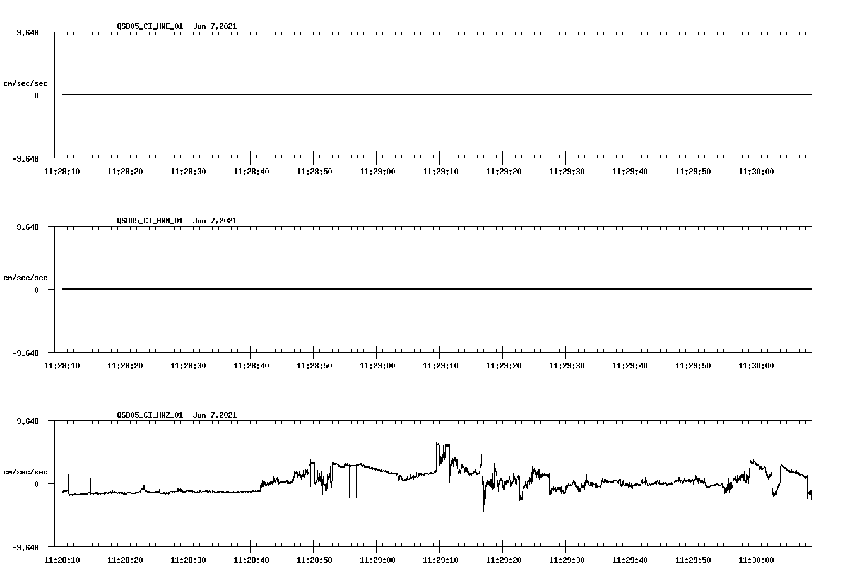Click the QSD05_CI_HNZ_01 plot title
The image size is (857, 583).
pos(177,415)
